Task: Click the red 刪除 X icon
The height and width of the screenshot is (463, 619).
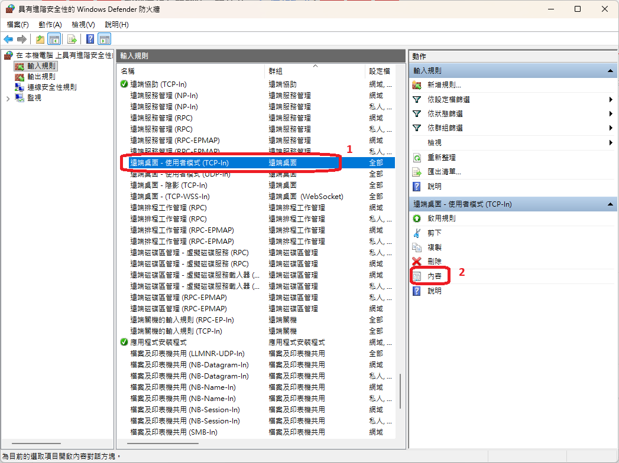Action: [417, 261]
